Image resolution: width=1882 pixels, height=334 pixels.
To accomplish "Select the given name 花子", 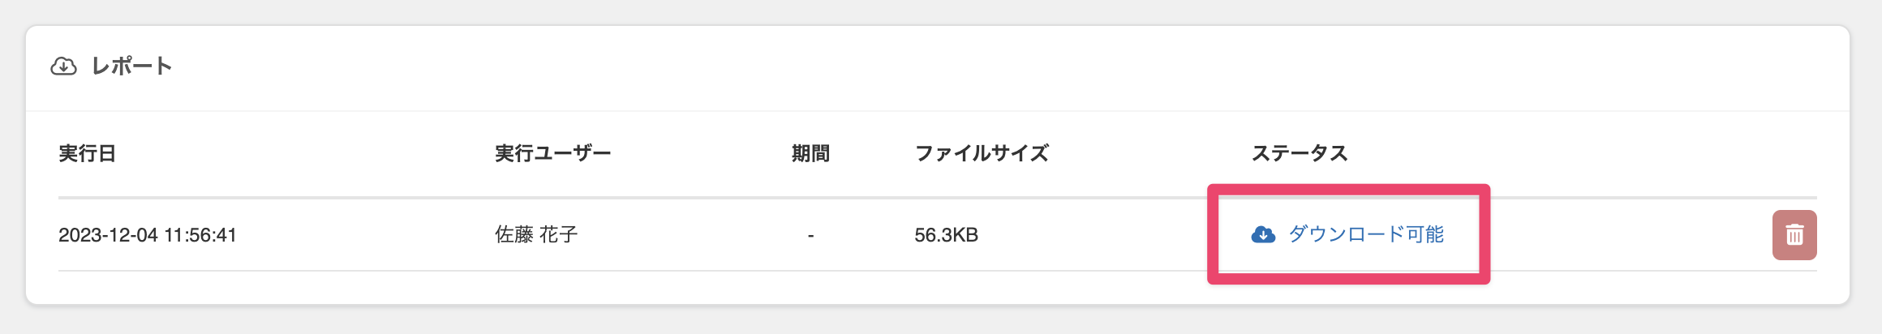I will click(559, 235).
